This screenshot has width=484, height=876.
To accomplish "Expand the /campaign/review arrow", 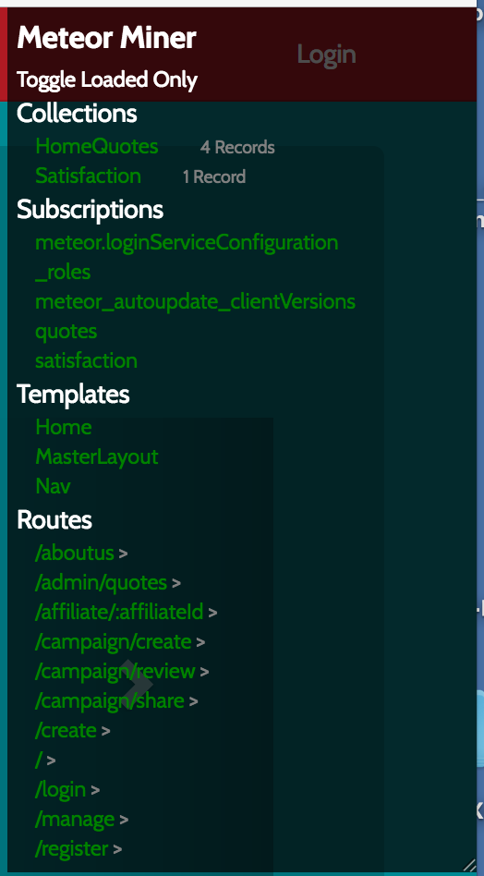I will [x=204, y=673].
